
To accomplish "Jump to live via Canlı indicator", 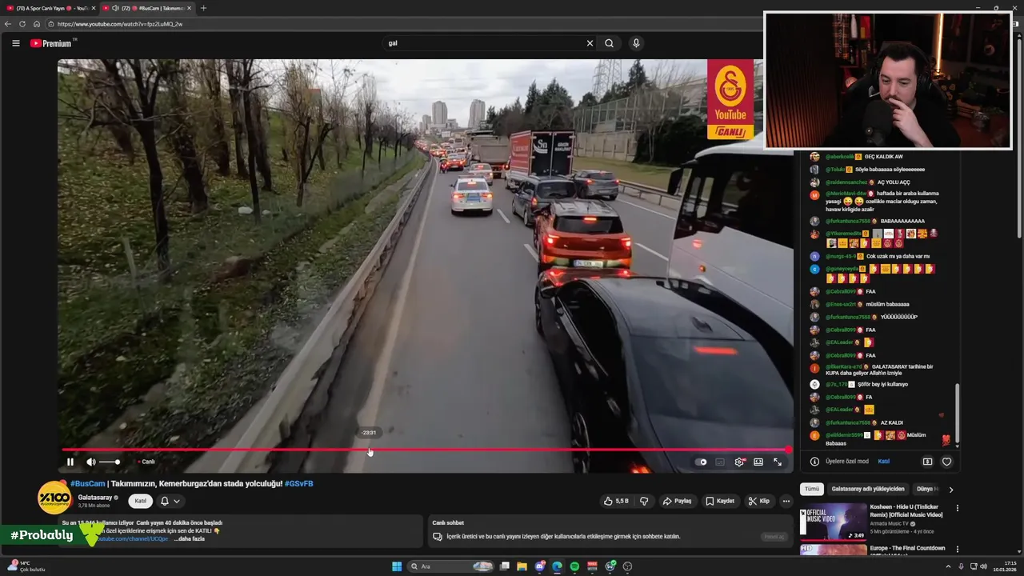I will (146, 462).
